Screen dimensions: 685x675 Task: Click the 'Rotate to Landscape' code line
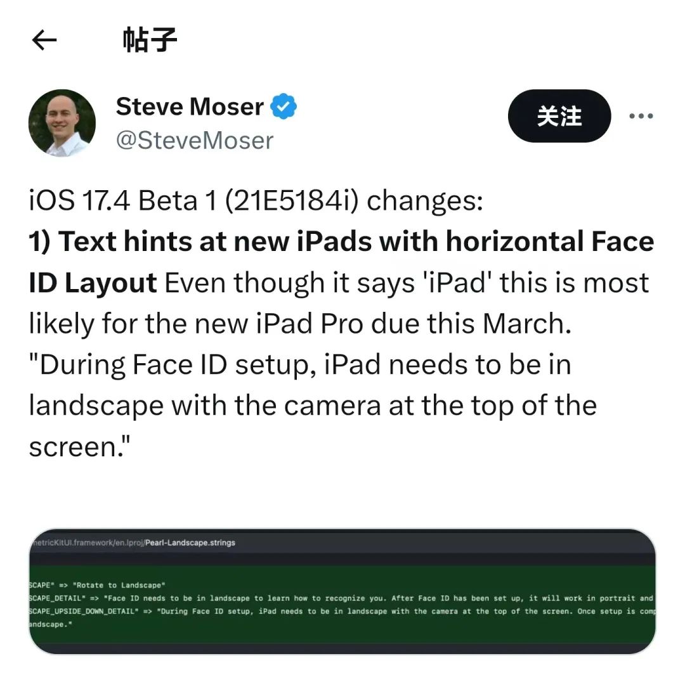tap(97, 585)
